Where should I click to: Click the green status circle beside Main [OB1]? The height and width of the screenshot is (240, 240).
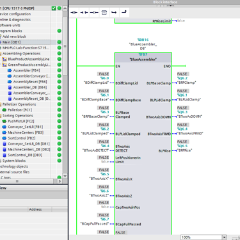point(60,42)
